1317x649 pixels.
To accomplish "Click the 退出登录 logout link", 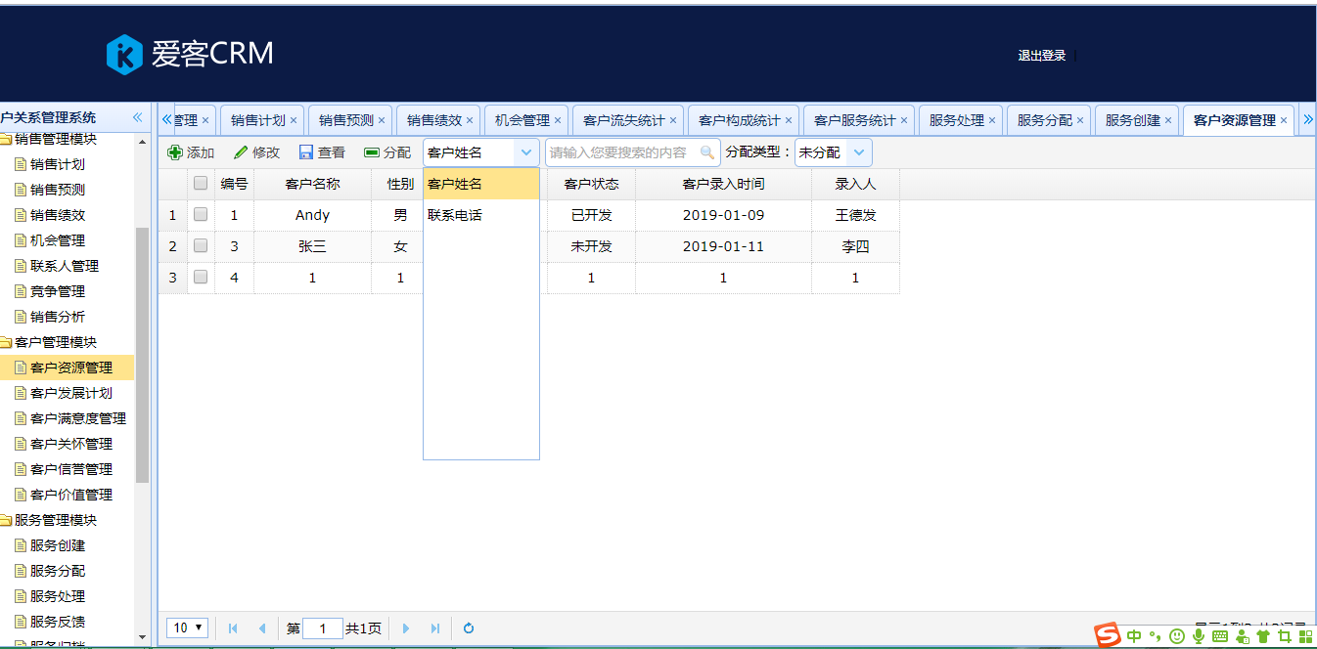I will click(1041, 56).
